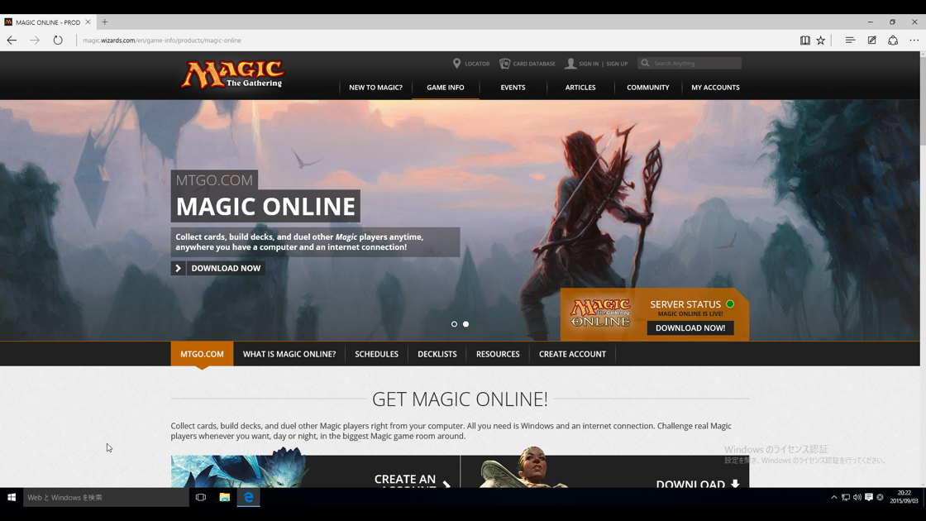The image size is (926, 521).
Task: Open the Schedules tab
Action: tap(376, 354)
